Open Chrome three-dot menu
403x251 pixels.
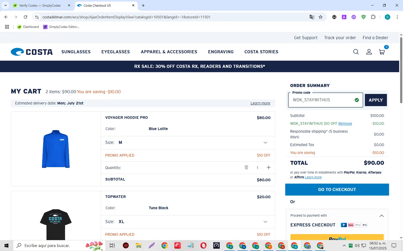[x=397, y=17]
